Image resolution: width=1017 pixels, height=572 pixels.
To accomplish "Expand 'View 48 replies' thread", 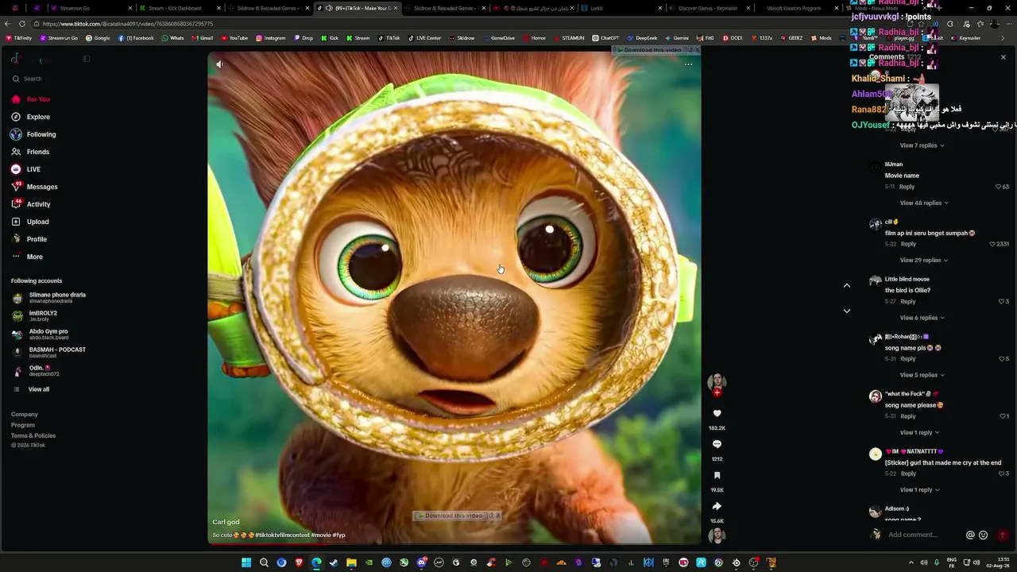I will (x=924, y=203).
